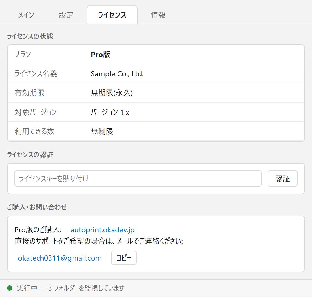Viewport: 312px width, 297px height.
Task: Click the 無期限(永久) expiry value
Action: (x=112, y=93)
